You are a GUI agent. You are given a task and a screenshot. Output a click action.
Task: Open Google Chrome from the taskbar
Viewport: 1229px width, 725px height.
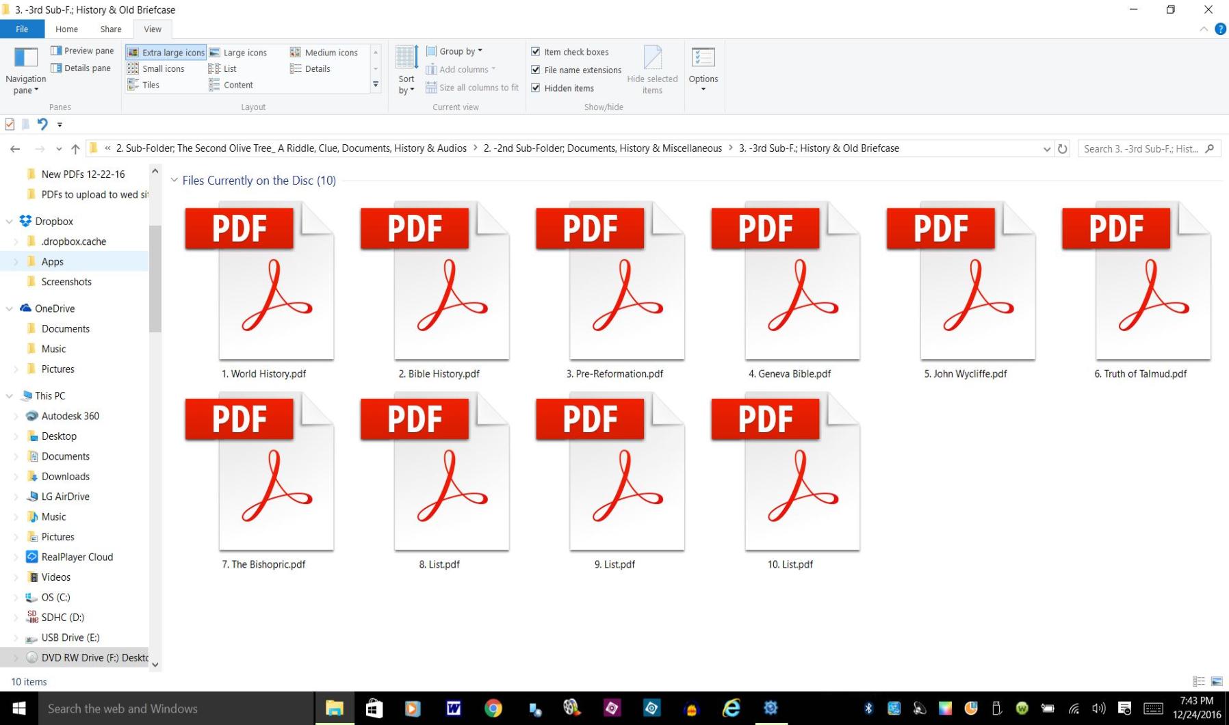(493, 709)
